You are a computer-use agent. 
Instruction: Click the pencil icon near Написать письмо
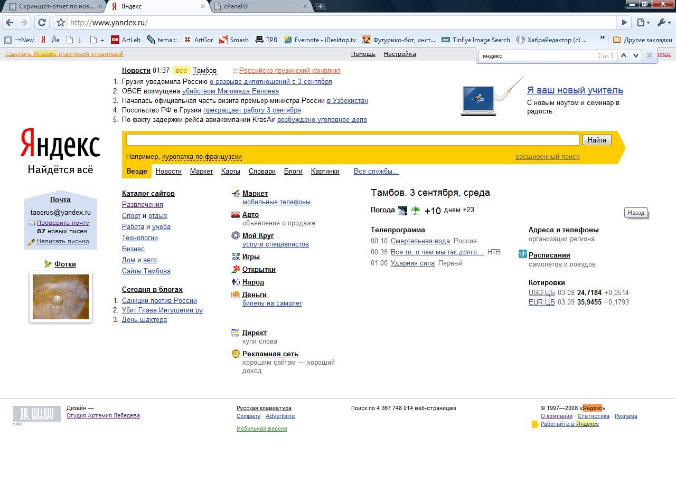(31, 242)
